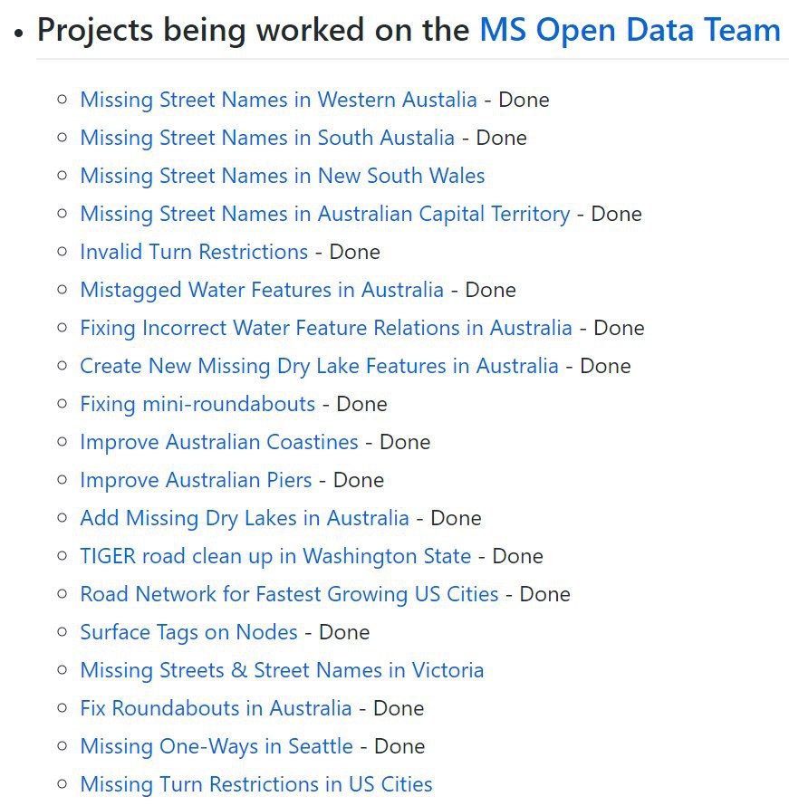Viewport: 789px width, 806px height.
Task: Open Missing Streets & Street Names in Victoria
Action: point(283,670)
